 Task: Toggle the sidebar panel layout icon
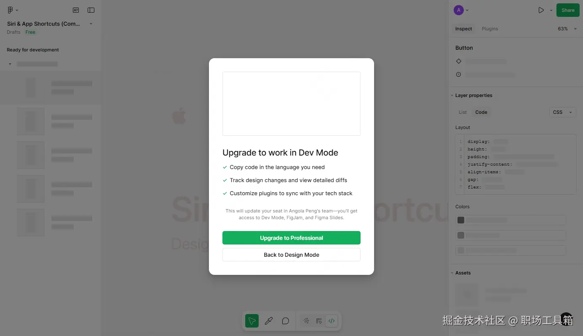(x=91, y=10)
